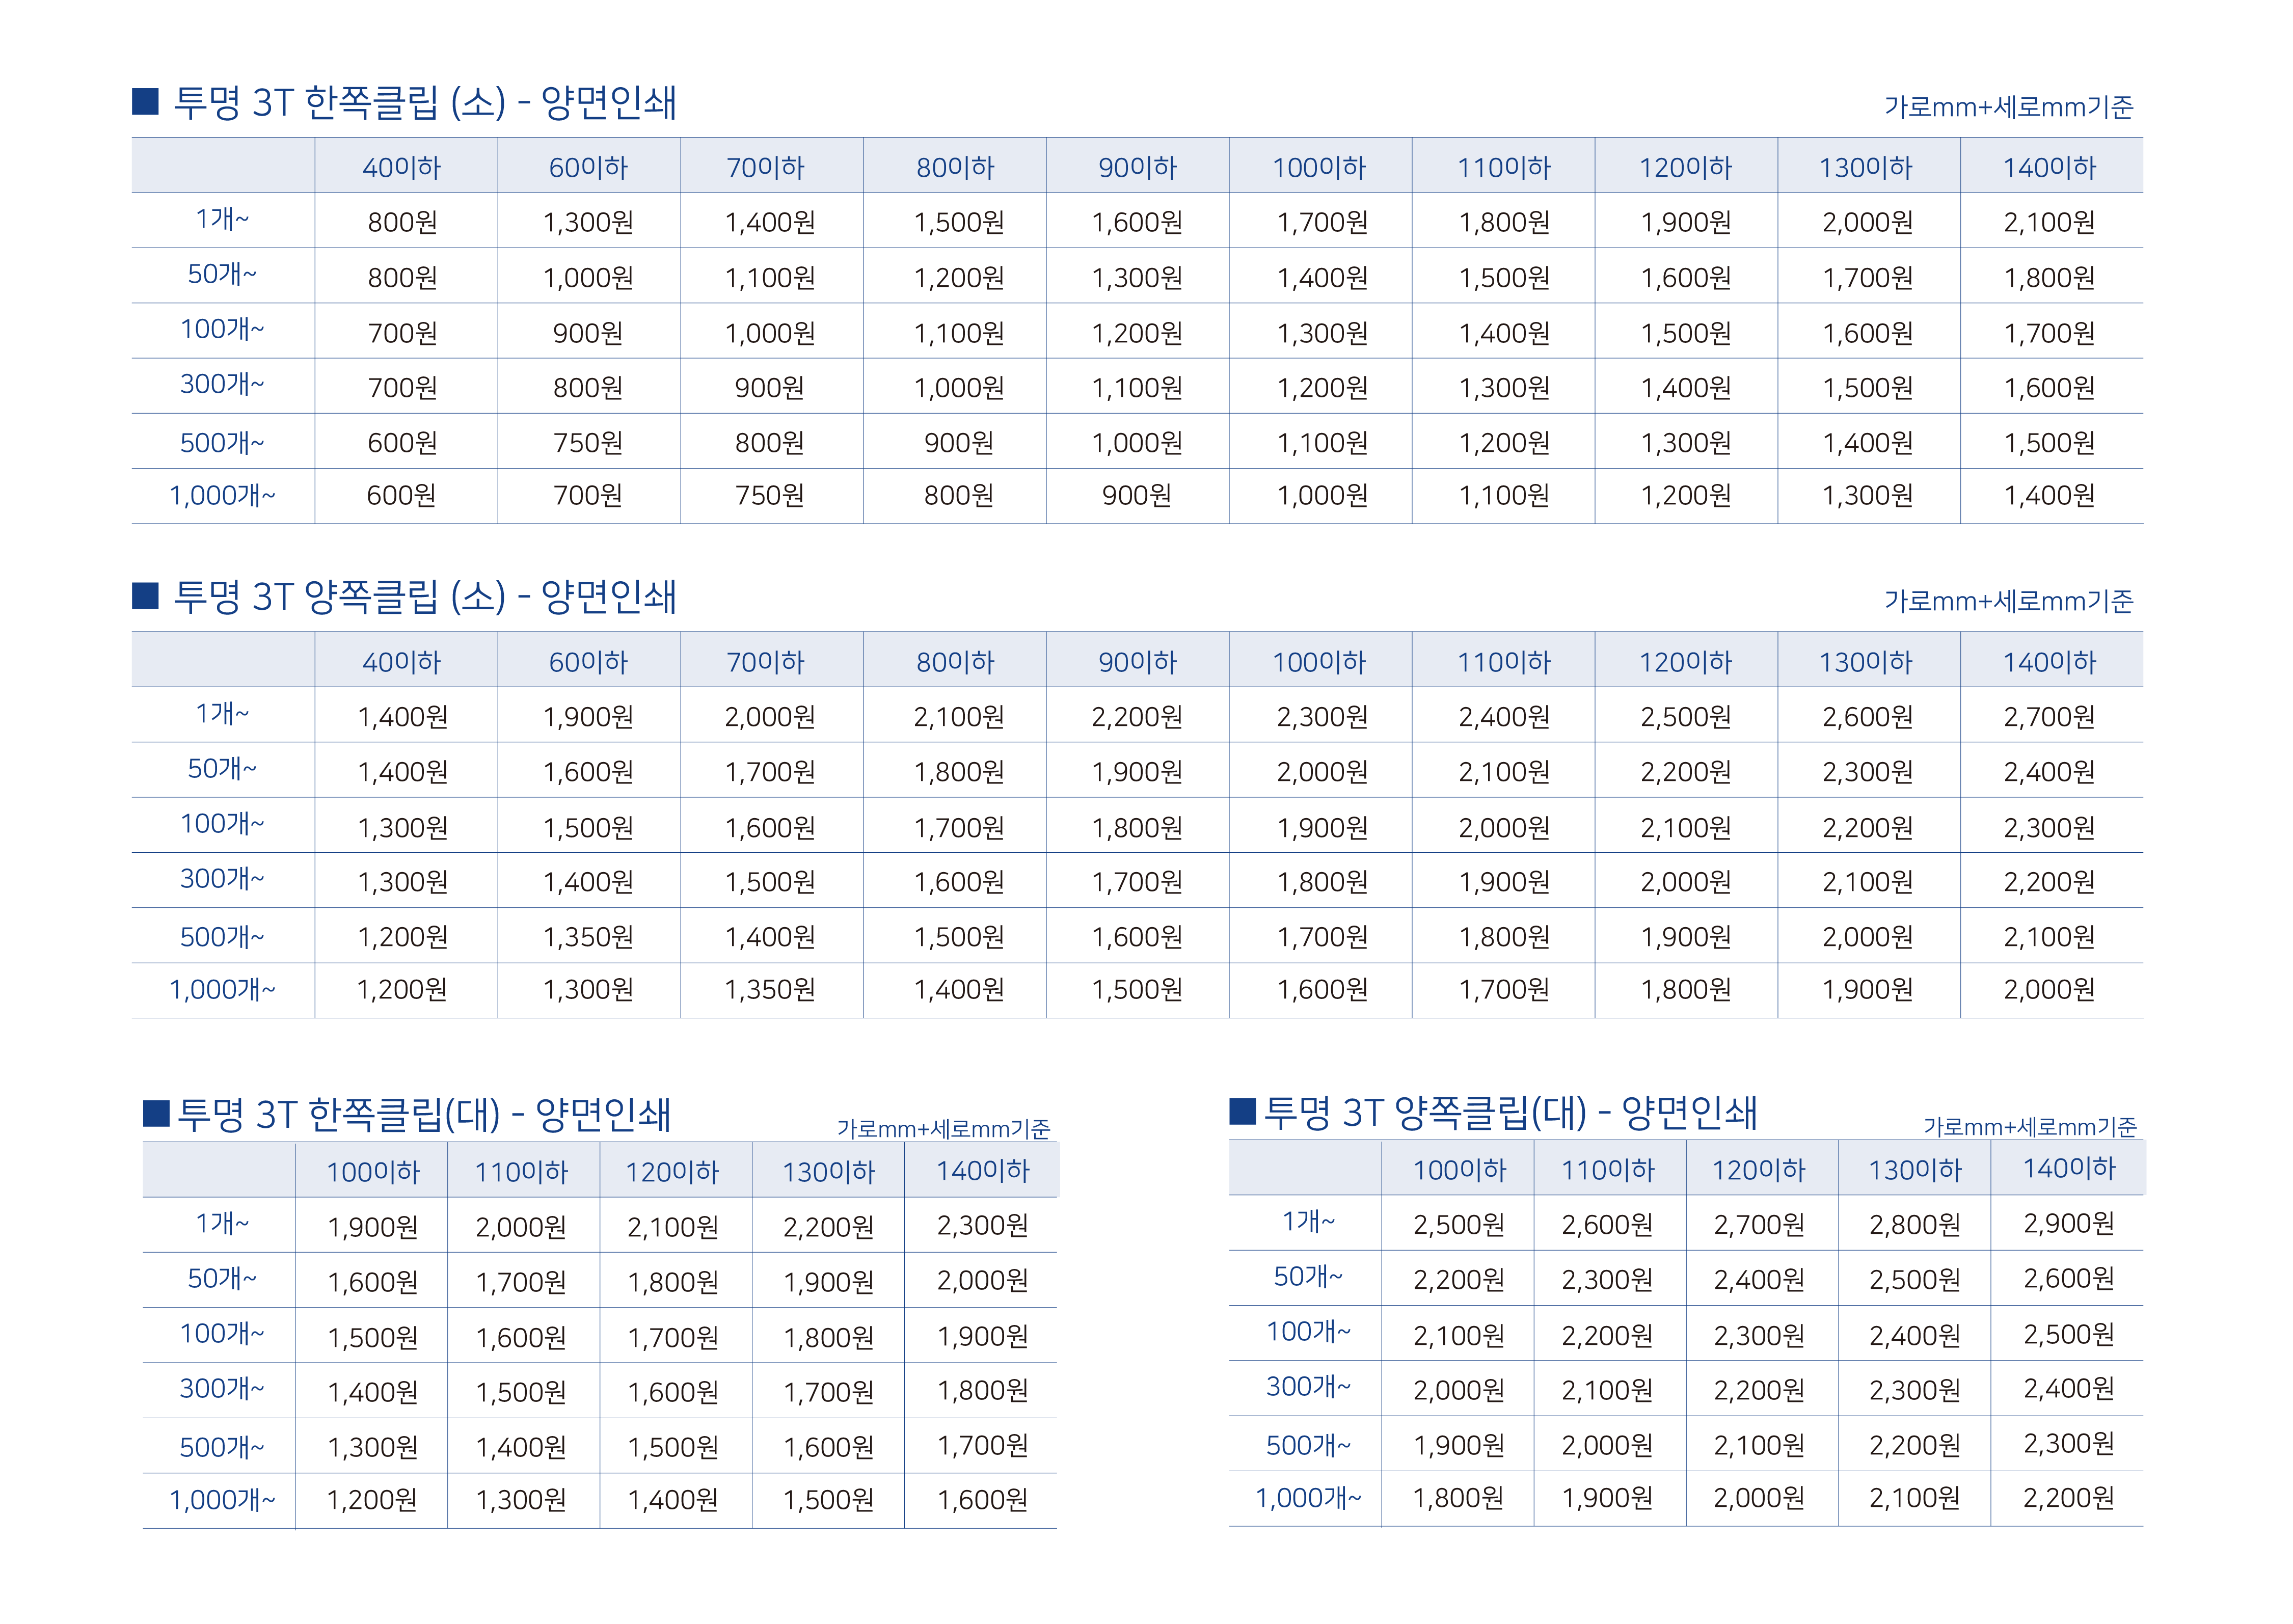The height and width of the screenshot is (1624, 2293).
Task: Click the 300개~ row label in the 양쪽클립(대) table
Action: (x=1308, y=1386)
